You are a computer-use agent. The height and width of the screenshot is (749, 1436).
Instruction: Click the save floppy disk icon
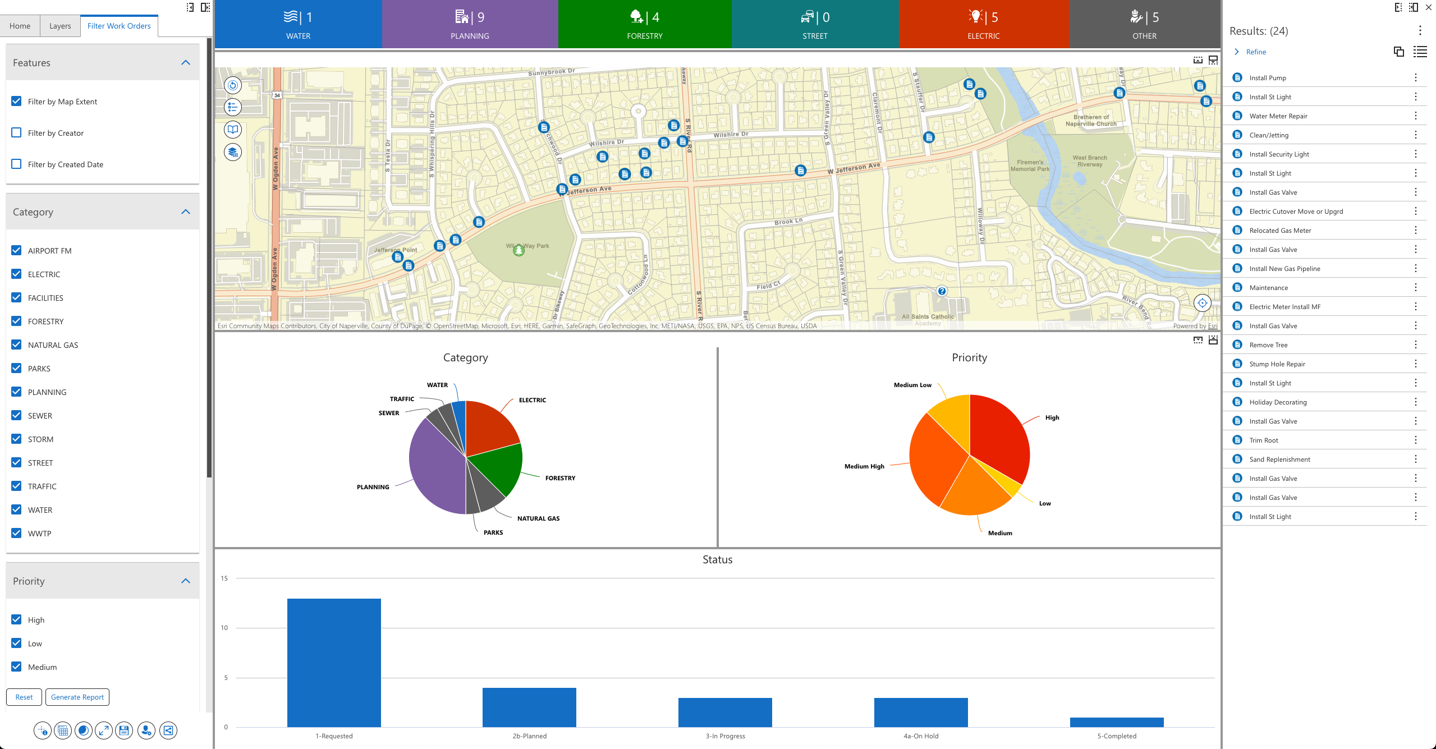pos(124,730)
